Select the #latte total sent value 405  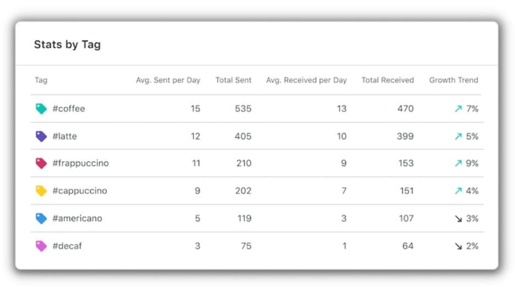(x=243, y=136)
